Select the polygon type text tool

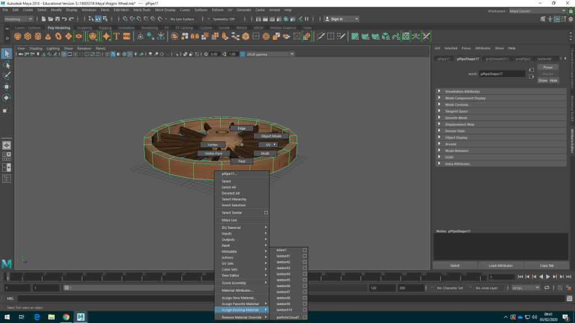117,36
